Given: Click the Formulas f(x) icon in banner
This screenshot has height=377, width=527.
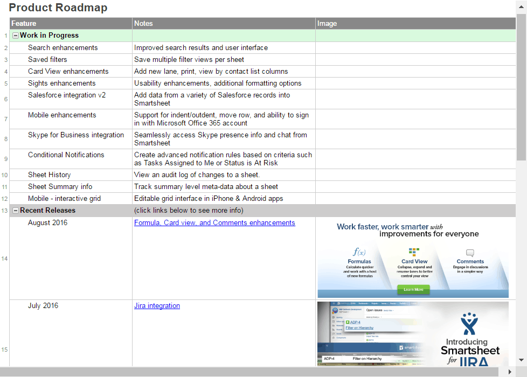Looking at the screenshot, I should (x=359, y=252).
